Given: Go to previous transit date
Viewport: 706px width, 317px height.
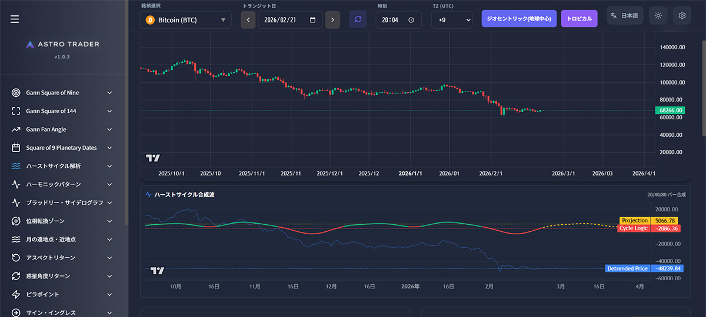Looking at the screenshot, I should [248, 20].
